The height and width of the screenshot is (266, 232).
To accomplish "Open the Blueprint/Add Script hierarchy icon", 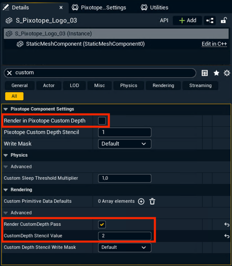I will (x=210, y=20).
